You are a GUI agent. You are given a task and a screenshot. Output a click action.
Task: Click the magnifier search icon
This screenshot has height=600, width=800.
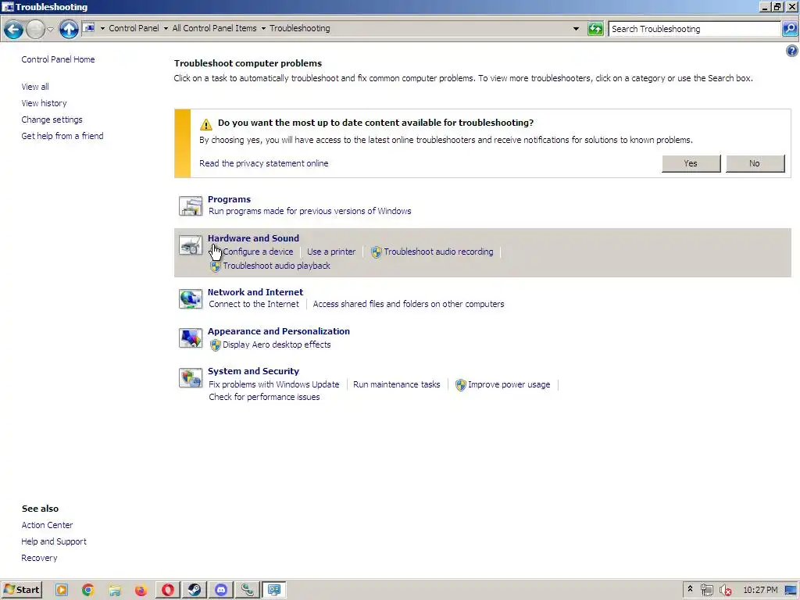click(790, 29)
